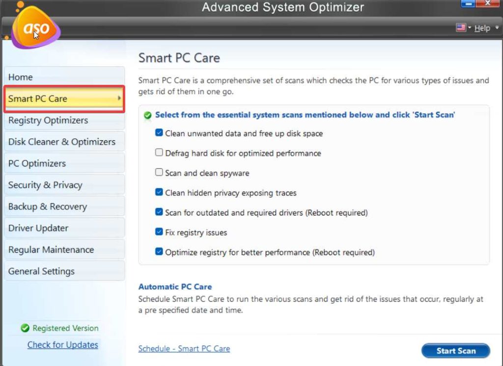Open Security & Privacy section

[x=64, y=185]
